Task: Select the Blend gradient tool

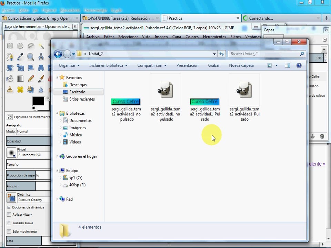Action: coord(20,79)
